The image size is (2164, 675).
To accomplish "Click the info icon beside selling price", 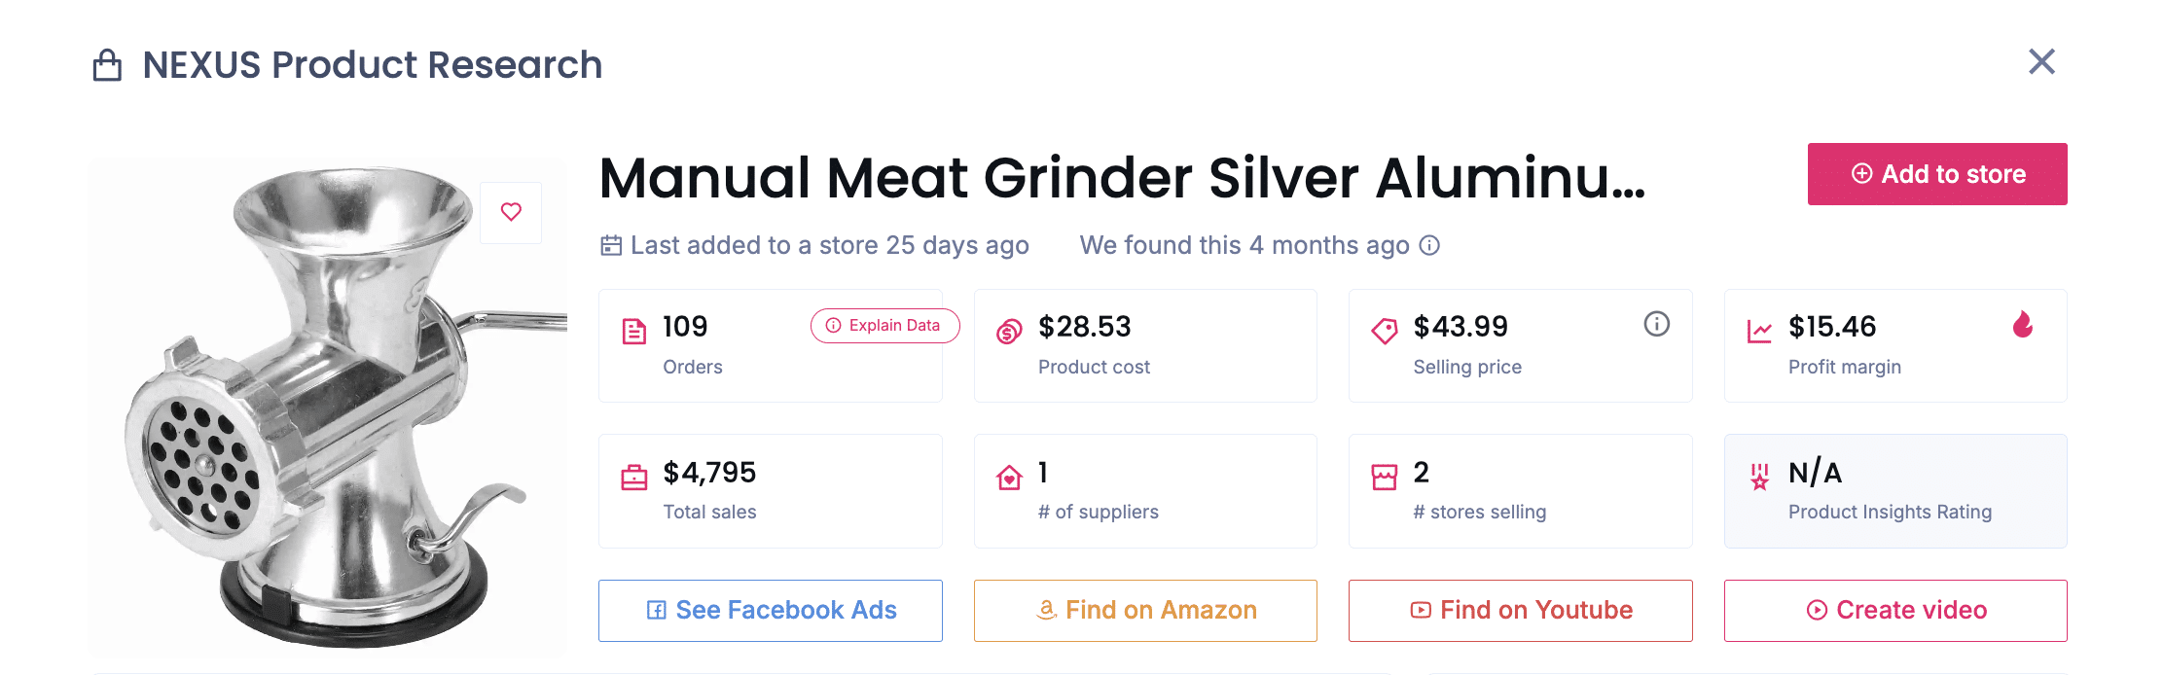I will pyautogui.click(x=1656, y=324).
